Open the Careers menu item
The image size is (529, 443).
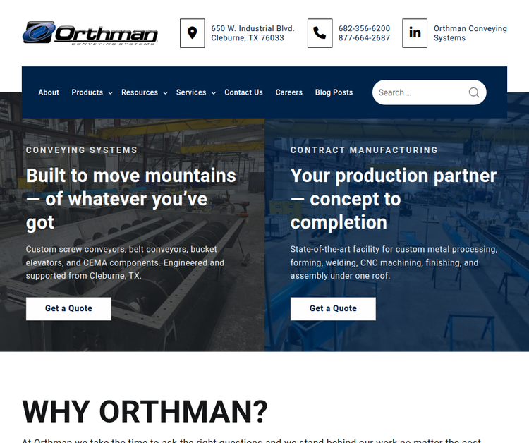288,92
